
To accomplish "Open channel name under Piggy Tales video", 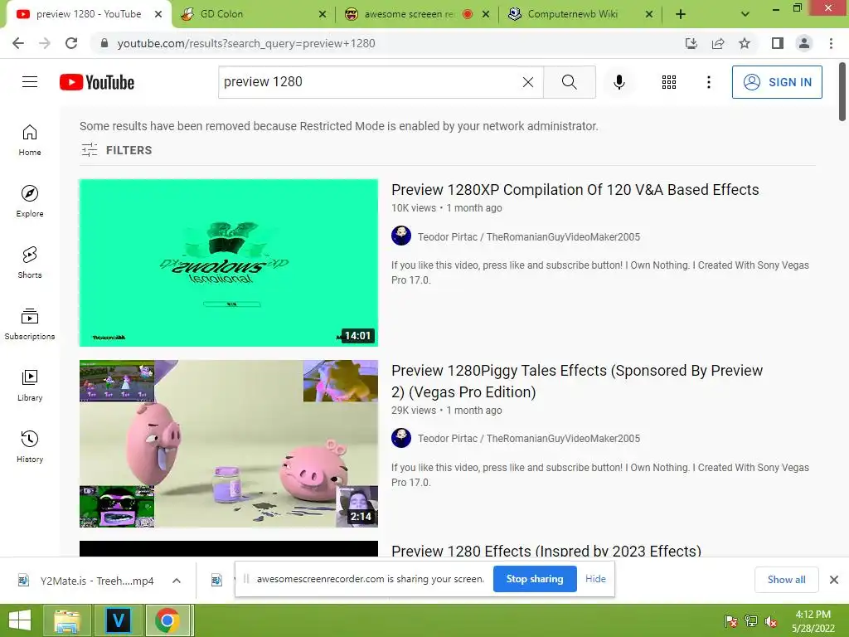I will (528, 438).
